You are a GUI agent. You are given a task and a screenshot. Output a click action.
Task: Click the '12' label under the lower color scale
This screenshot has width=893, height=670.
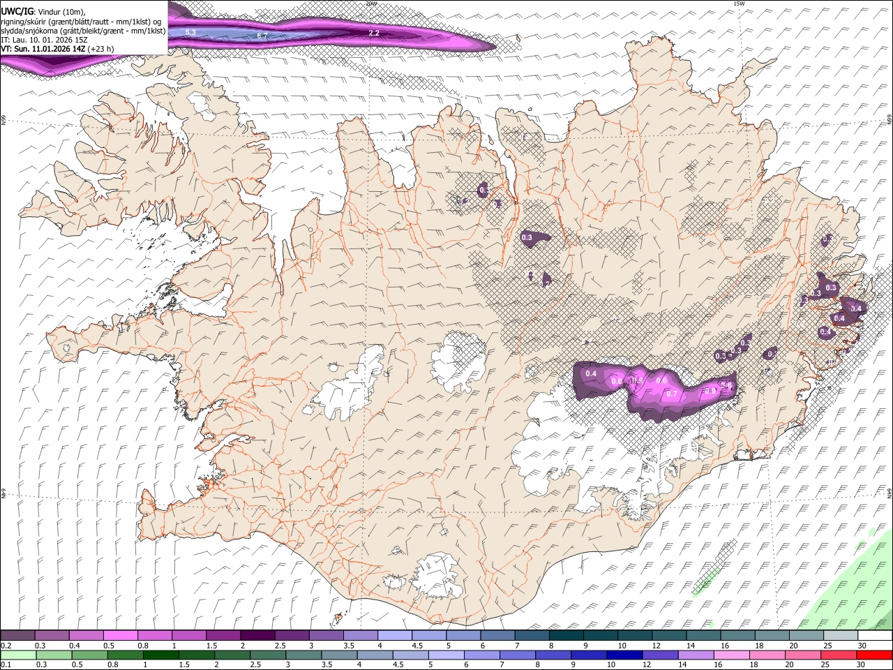point(647,665)
